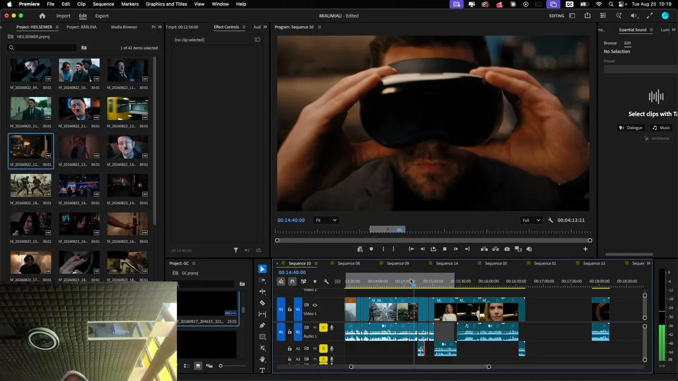Select Dialogue audio type
The height and width of the screenshot is (381, 678).
[x=631, y=128]
